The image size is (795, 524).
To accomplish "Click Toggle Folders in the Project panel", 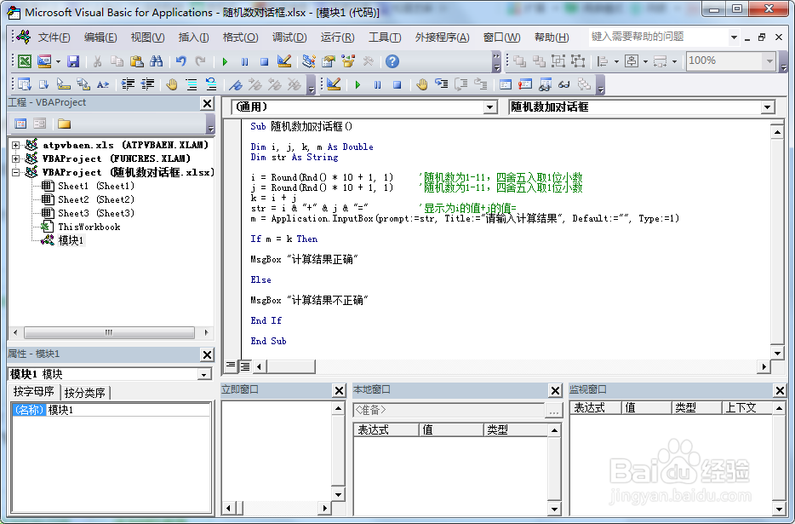I will coord(64,124).
